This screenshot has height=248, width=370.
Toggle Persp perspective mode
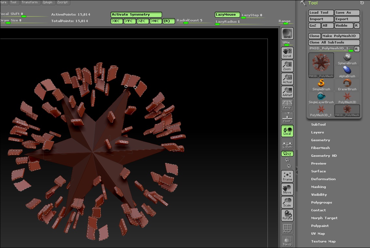(287, 105)
